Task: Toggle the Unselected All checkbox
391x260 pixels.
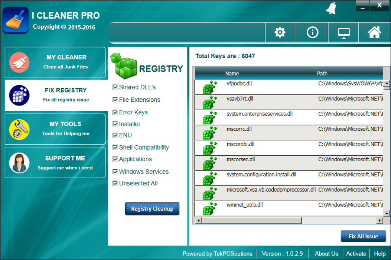Action: [x=115, y=184]
